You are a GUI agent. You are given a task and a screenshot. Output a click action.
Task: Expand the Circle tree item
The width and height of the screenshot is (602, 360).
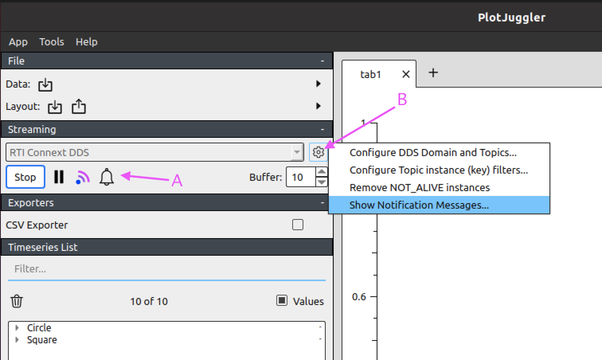point(17,328)
